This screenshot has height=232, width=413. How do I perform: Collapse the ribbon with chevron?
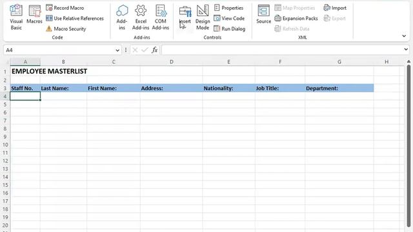[x=404, y=36]
